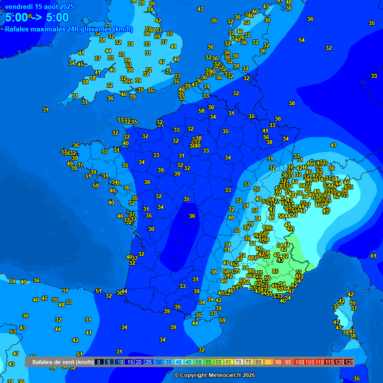
Task: Select the 0 km/h legend swatch
Action: tap(99, 362)
